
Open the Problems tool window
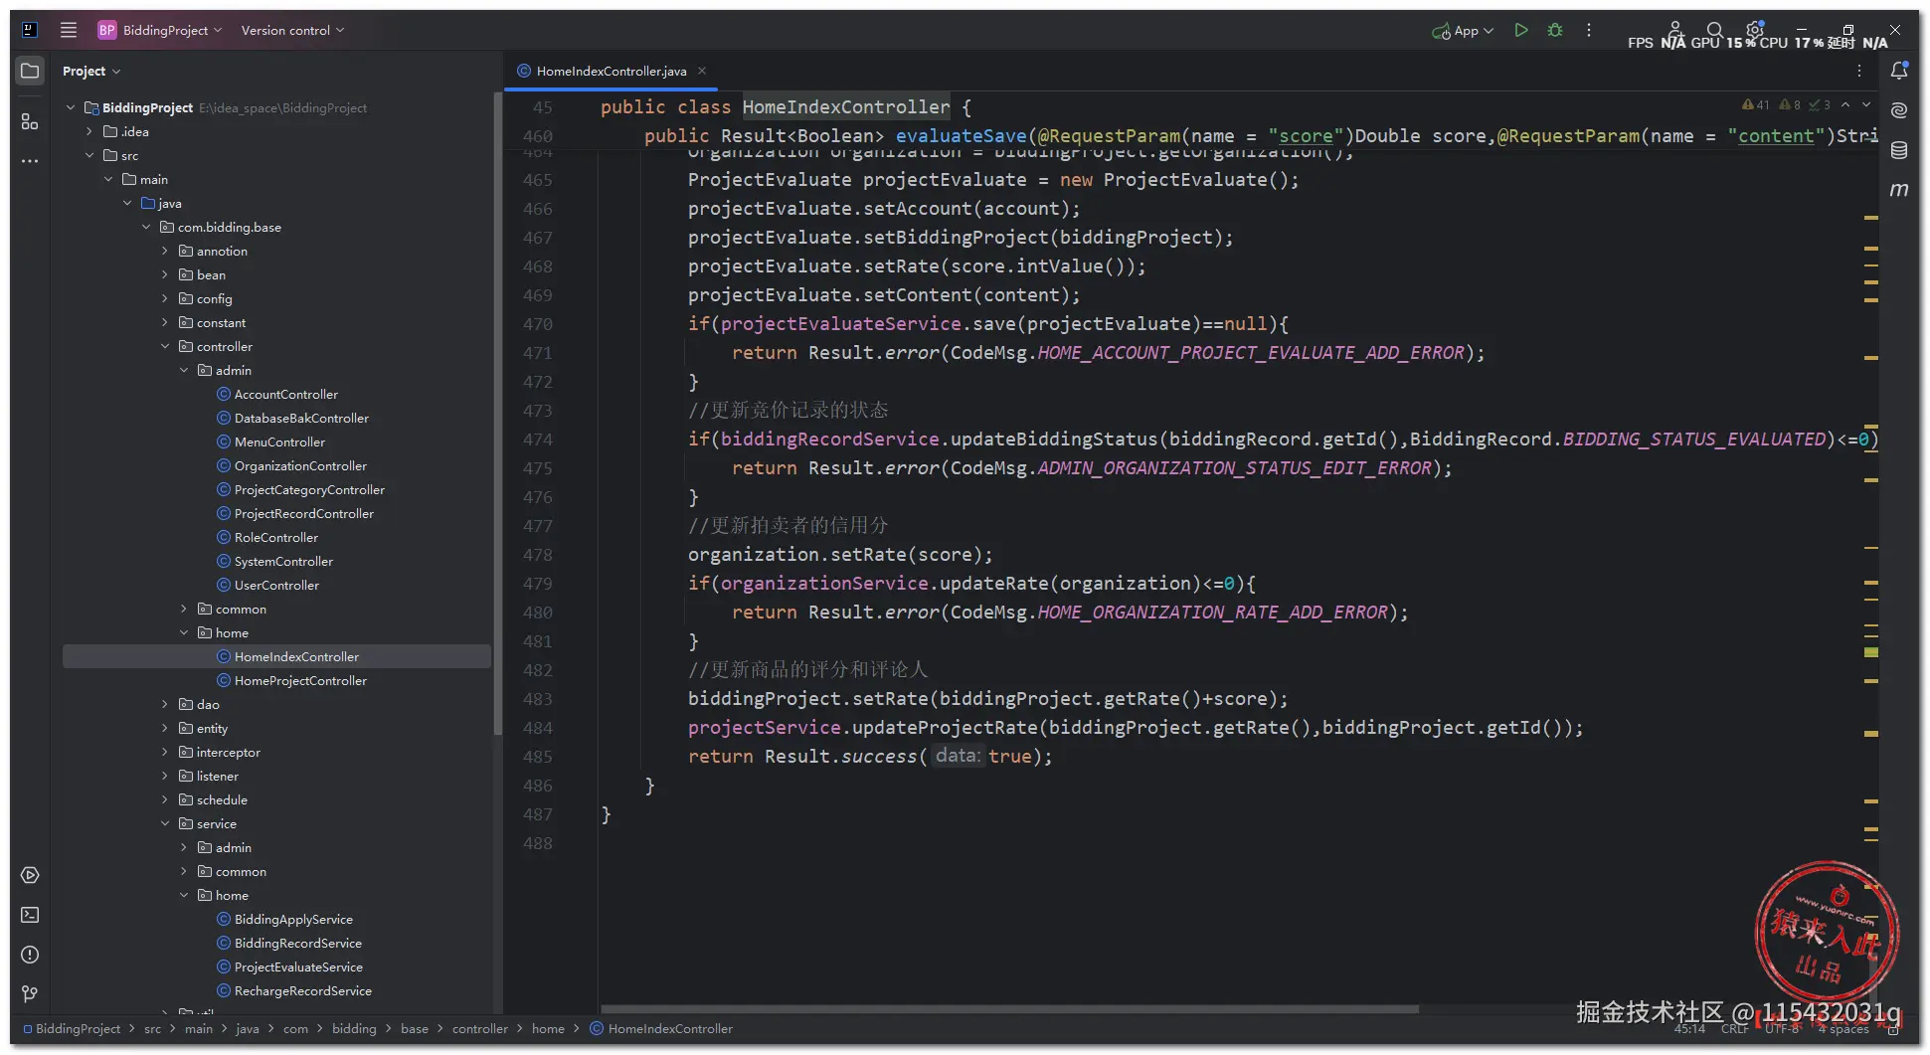tap(30, 955)
